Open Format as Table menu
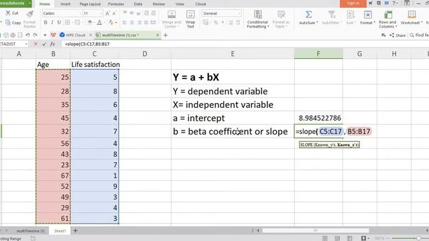This screenshot has height=241, width=429. tap(281, 19)
